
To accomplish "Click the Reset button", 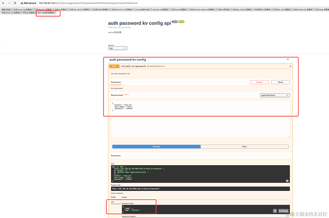I will pos(280,82).
